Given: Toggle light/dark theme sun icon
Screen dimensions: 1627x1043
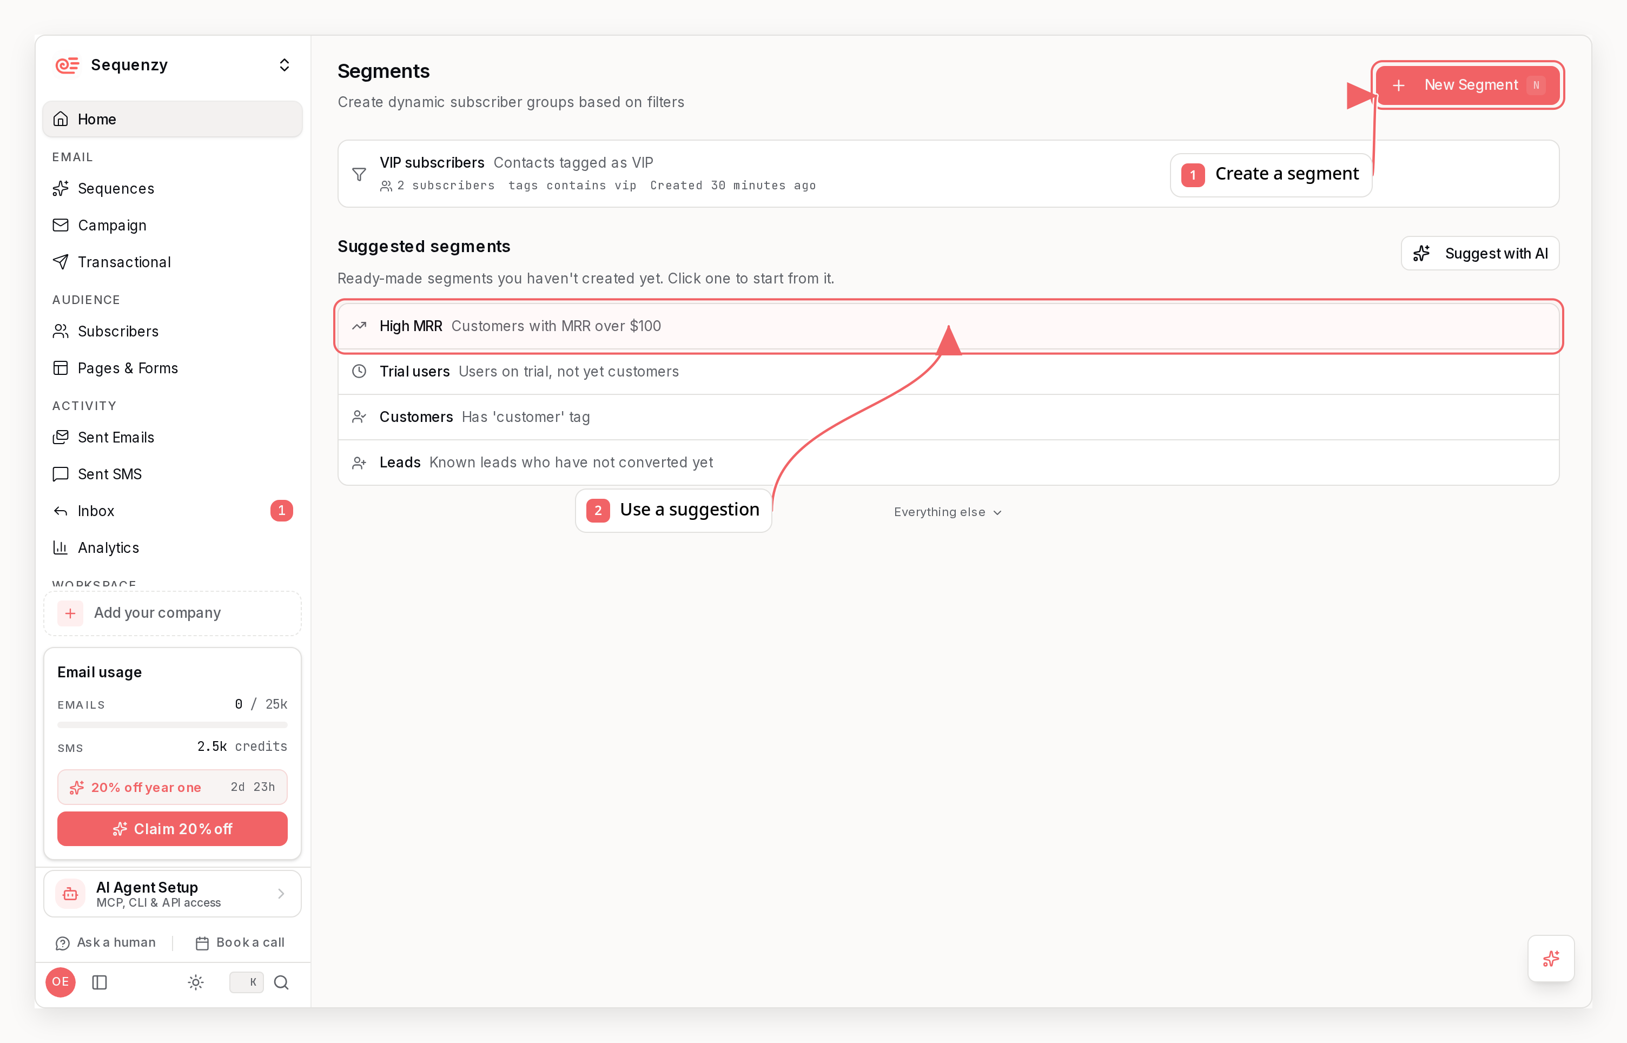Looking at the screenshot, I should (x=196, y=982).
